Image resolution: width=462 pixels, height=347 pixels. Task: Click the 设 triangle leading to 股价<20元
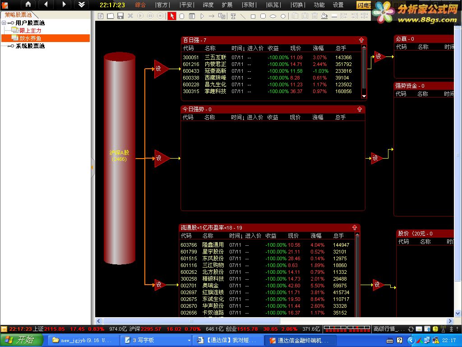pos(378,285)
